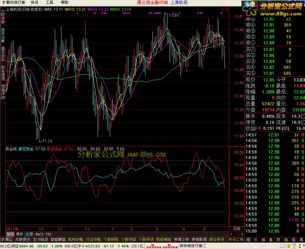Screen dimensions: 305x249
Task: Click the 做空资金: 57.59 label
Action: click(32, 149)
